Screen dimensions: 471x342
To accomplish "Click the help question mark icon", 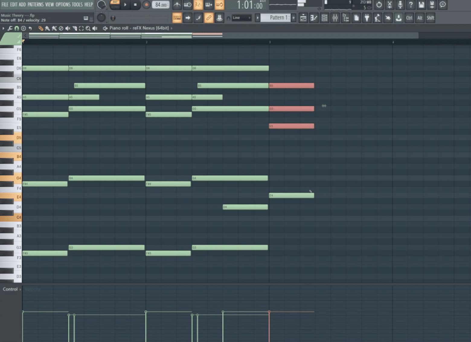I will [411, 5].
